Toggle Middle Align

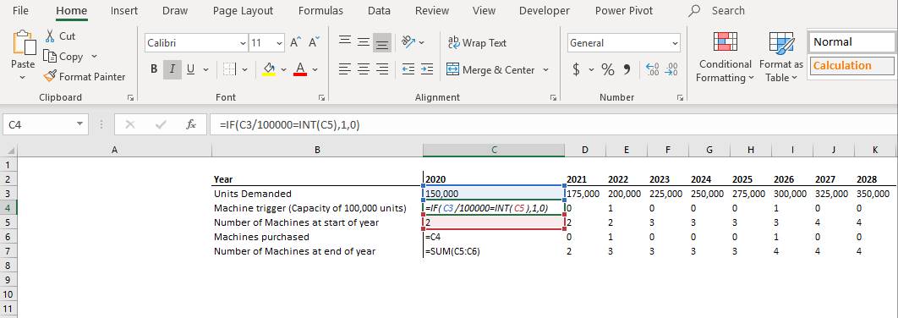coord(363,41)
